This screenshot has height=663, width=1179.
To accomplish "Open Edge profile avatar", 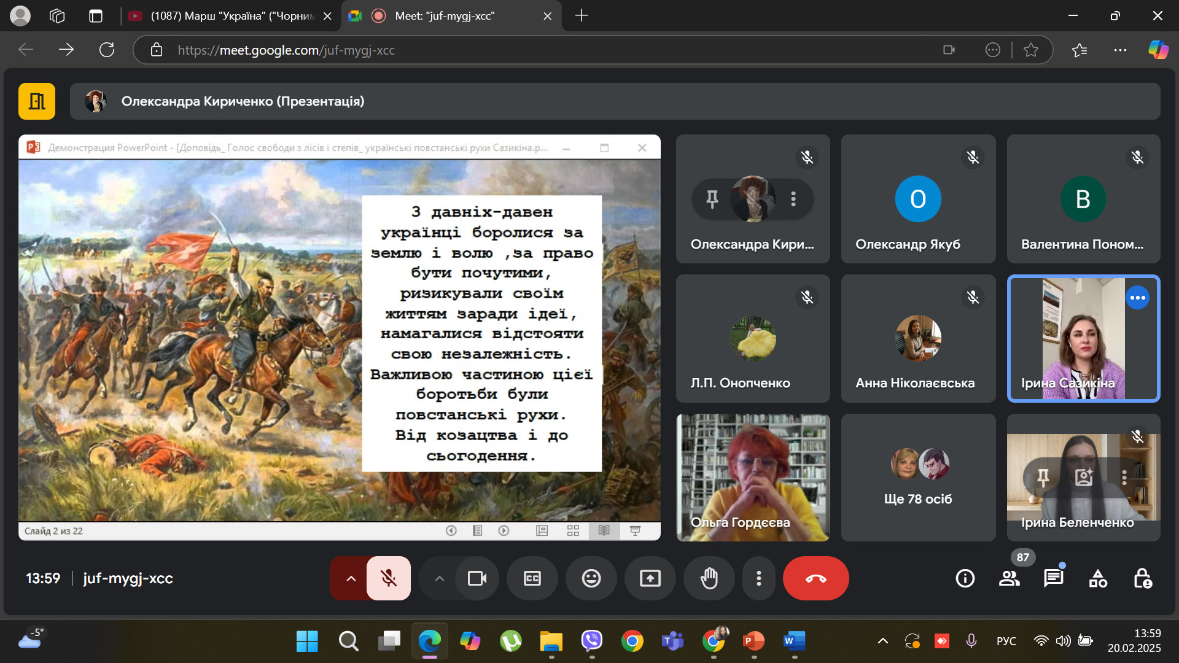I will pyautogui.click(x=20, y=16).
